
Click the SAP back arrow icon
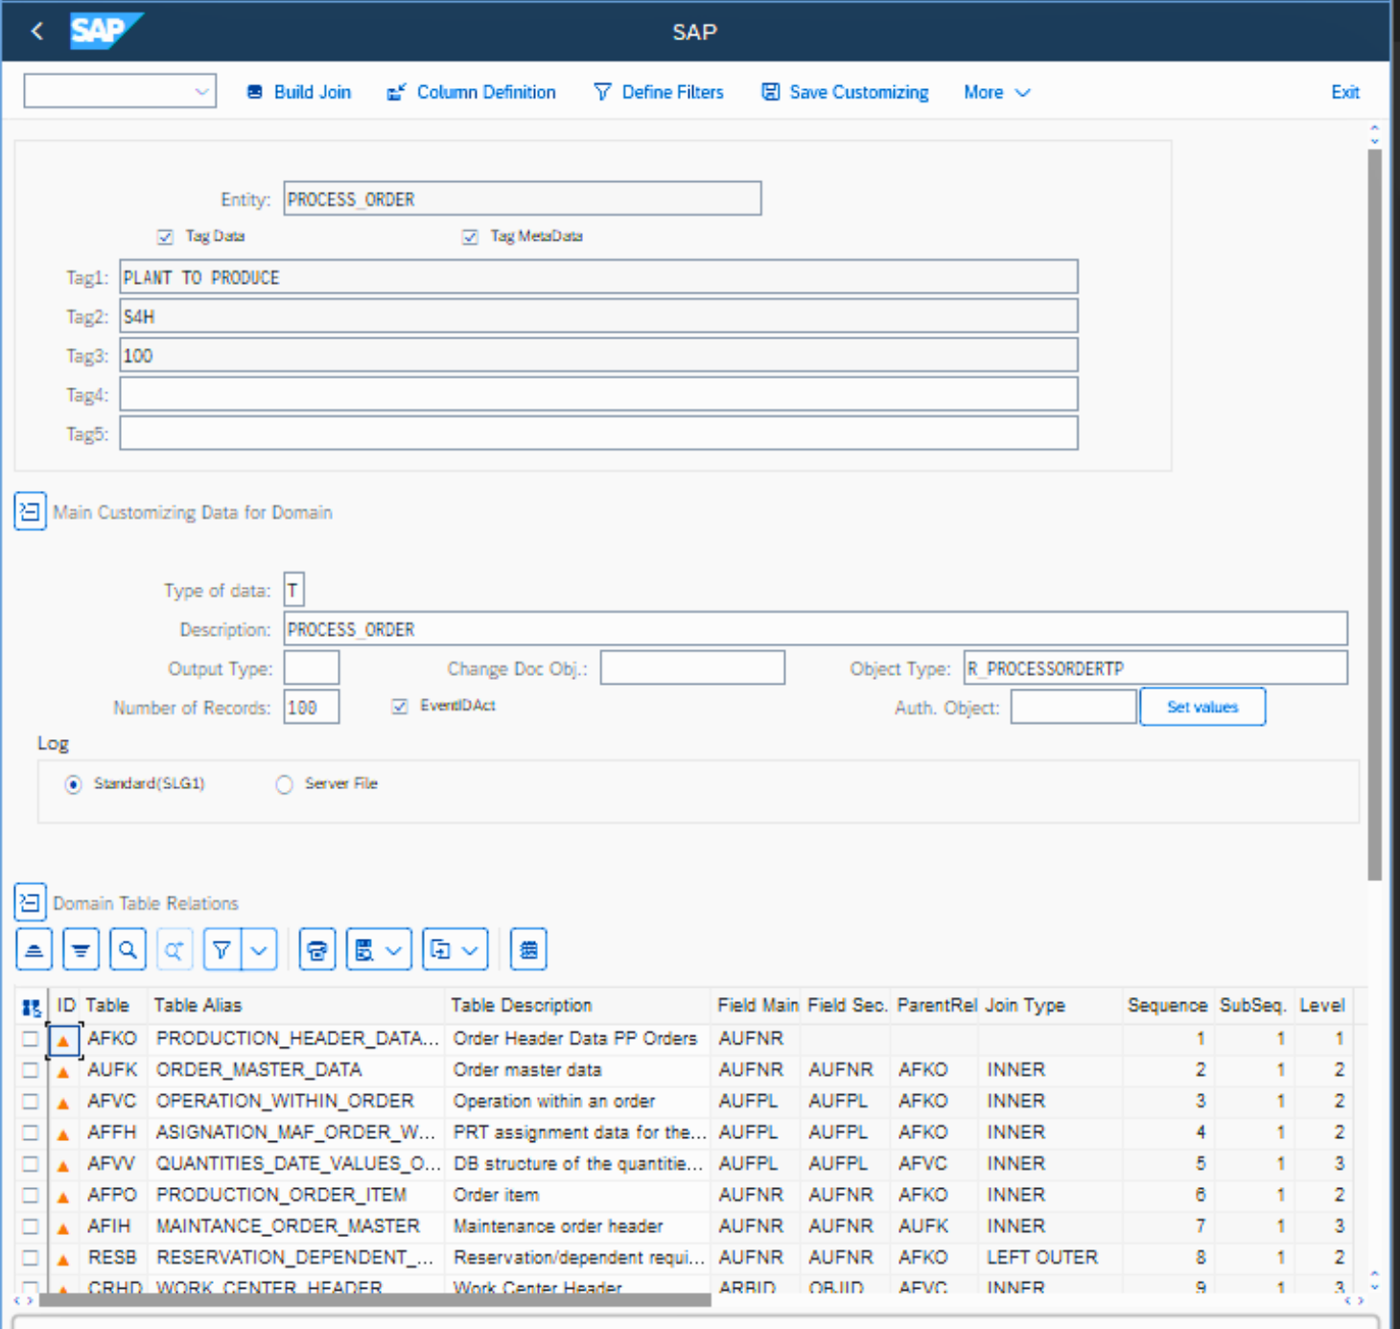click(x=37, y=32)
